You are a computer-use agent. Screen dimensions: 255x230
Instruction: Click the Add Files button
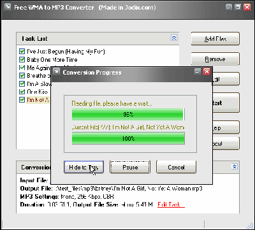pos(215,39)
